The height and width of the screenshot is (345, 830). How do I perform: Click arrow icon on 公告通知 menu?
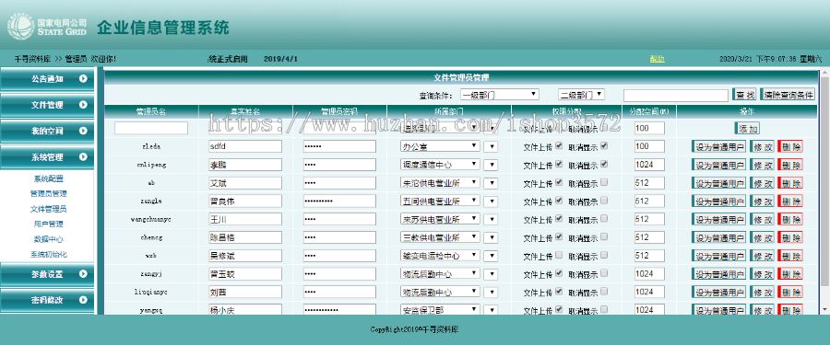[83, 79]
